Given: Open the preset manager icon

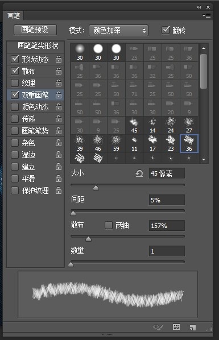Looking at the screenshot, I should [x=176, y=327].
